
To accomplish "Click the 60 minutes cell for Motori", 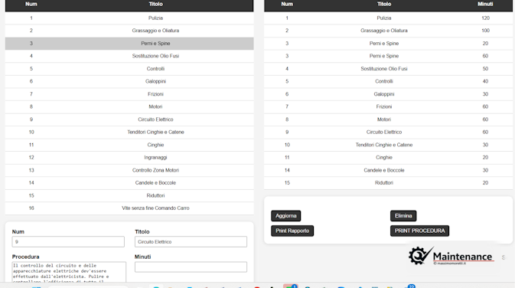I will 485,119.
